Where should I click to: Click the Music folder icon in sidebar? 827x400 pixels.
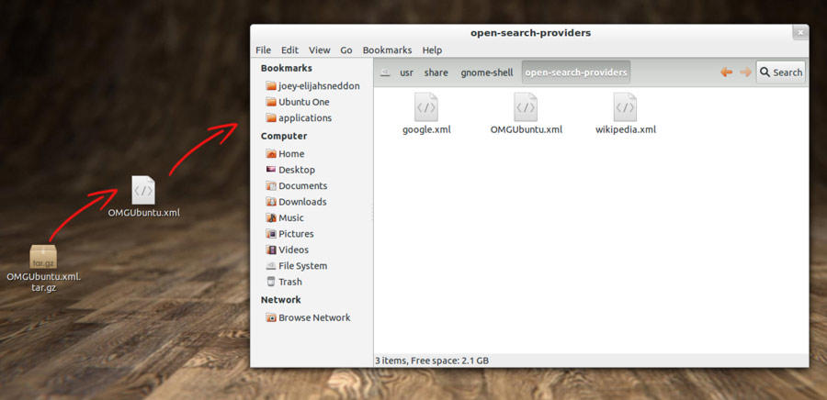point(271,218)
